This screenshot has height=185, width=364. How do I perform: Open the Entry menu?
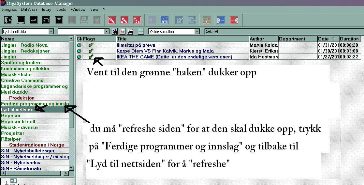46,9
